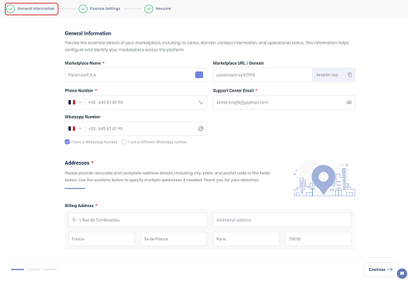Click the WhatsApp logo icon

point(201,128)
